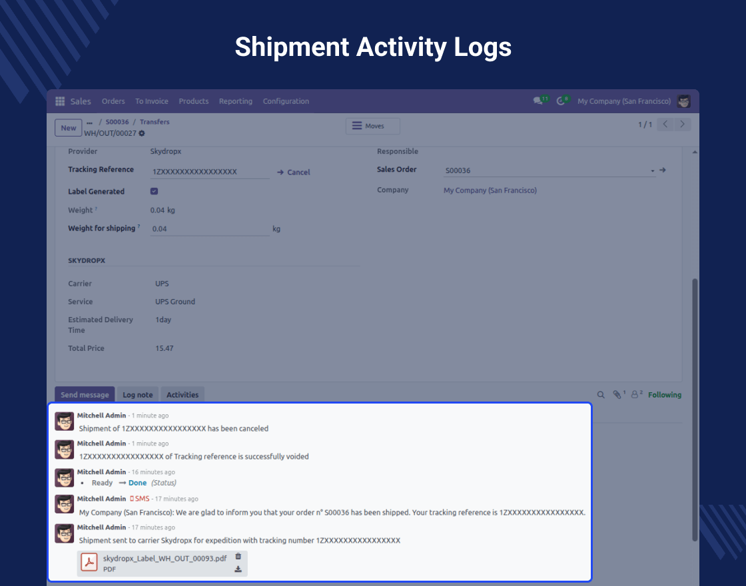Viewport: 746px width, 586px height.
Task: Open the apps grid menu icon
Action: [60, 101]
